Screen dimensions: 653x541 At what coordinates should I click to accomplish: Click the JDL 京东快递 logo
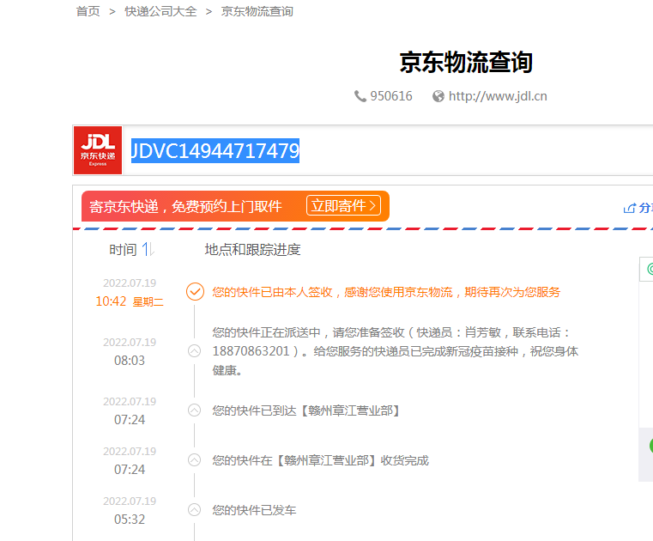coord(98,150)
